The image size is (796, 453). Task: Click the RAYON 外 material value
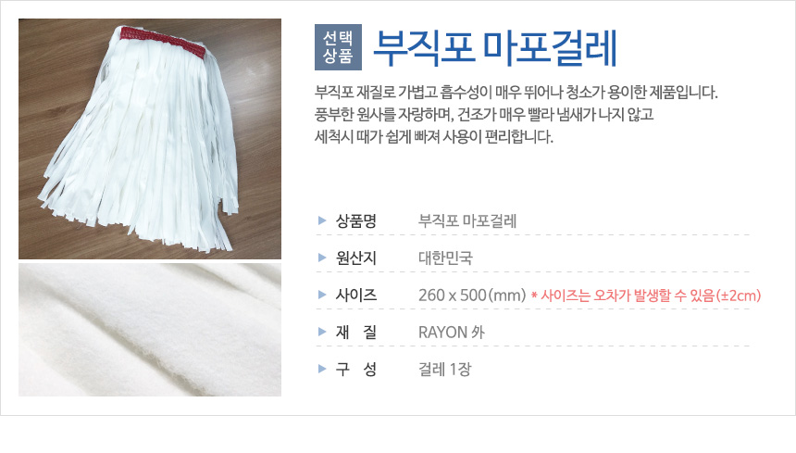pos(452,333)
